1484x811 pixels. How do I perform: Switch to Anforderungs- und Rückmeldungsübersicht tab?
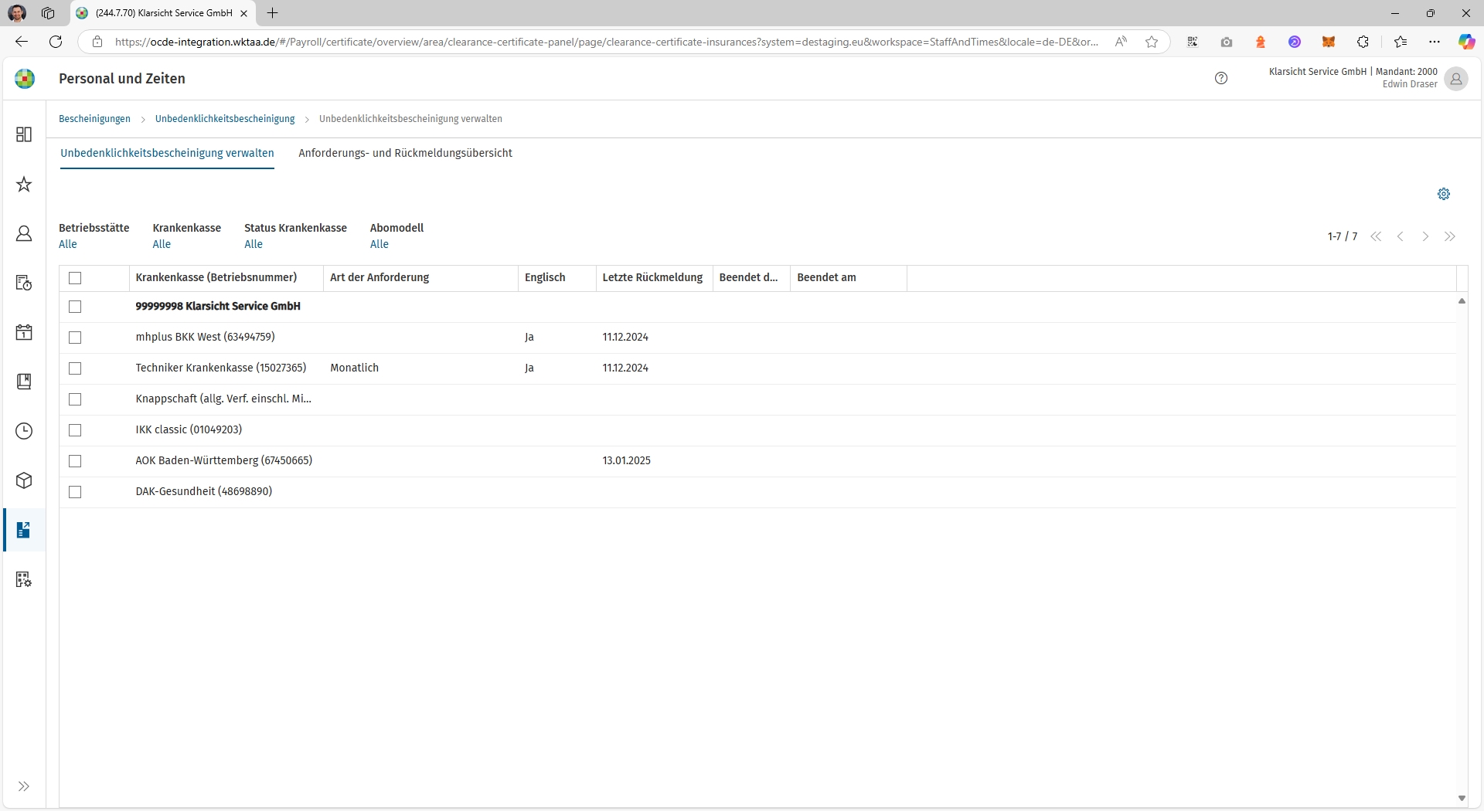pos(405,153)
